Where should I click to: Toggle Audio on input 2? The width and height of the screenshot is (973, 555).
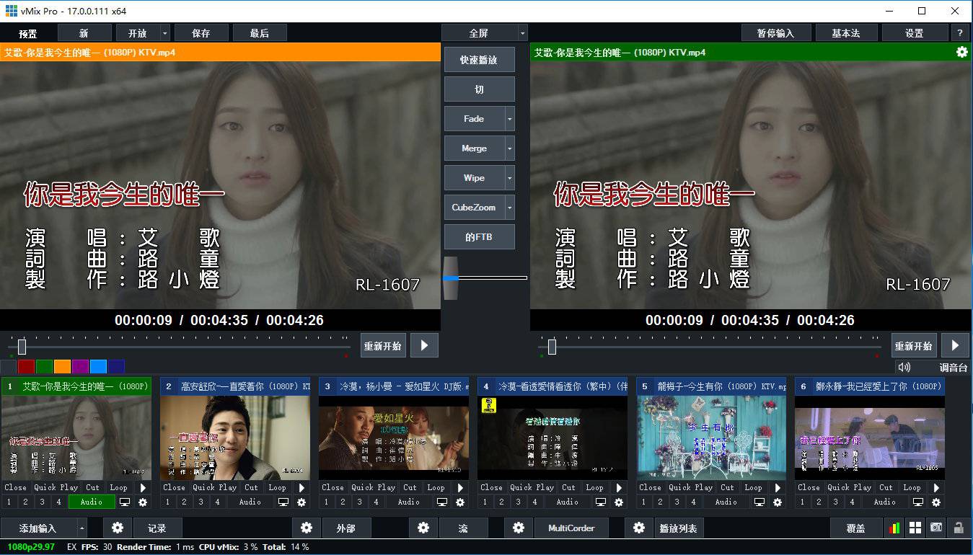250,502
